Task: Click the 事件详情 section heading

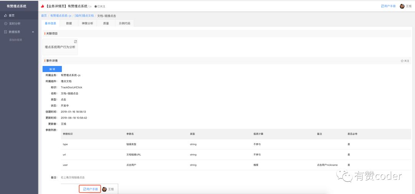Action: (52, 61)
